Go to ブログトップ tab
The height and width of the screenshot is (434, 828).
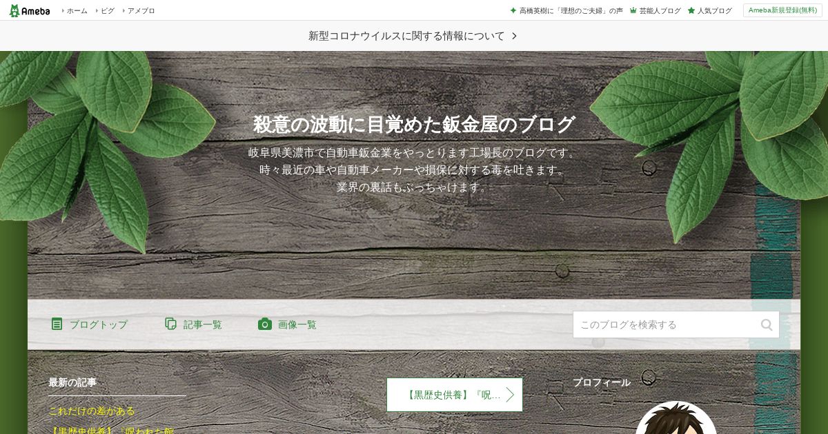point(98,324)
